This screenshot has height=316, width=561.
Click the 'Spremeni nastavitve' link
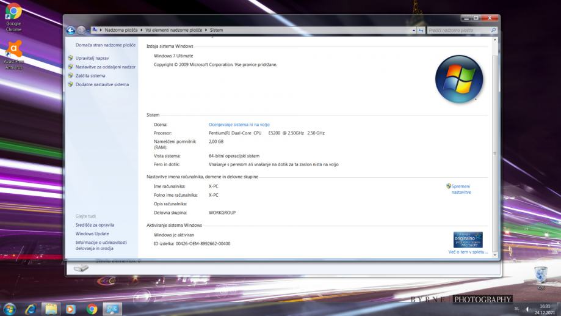click(461, 189)
